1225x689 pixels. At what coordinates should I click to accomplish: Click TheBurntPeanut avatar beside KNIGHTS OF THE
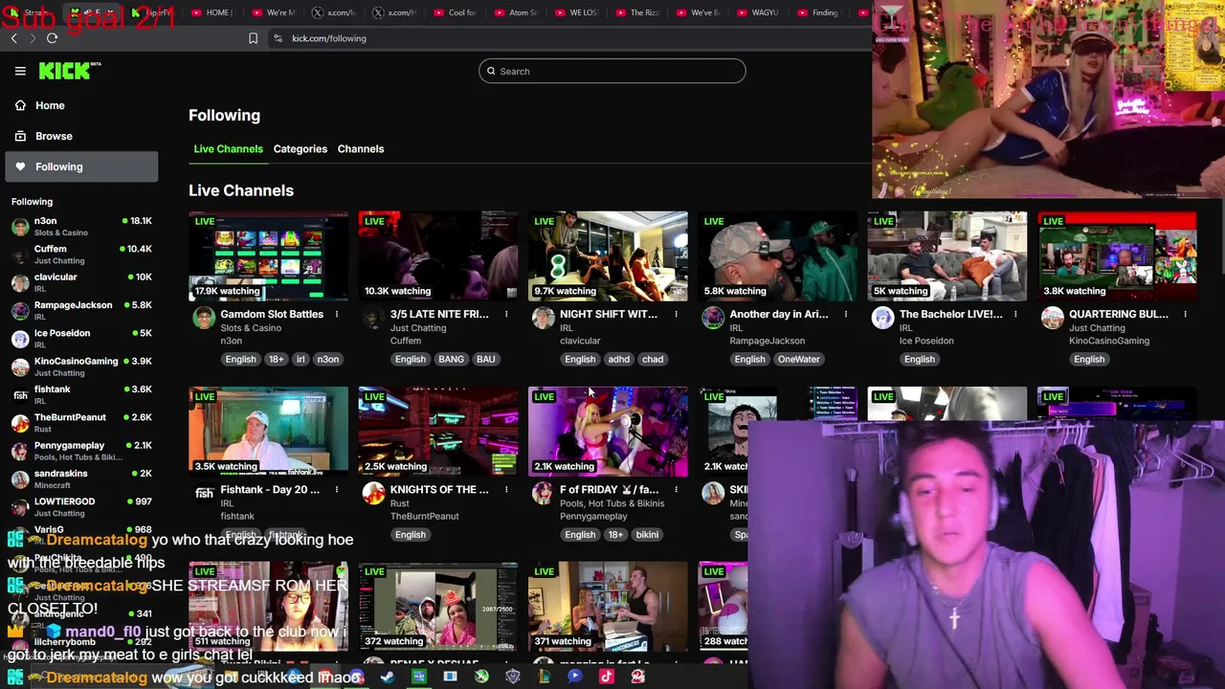(x=373, y=493)
